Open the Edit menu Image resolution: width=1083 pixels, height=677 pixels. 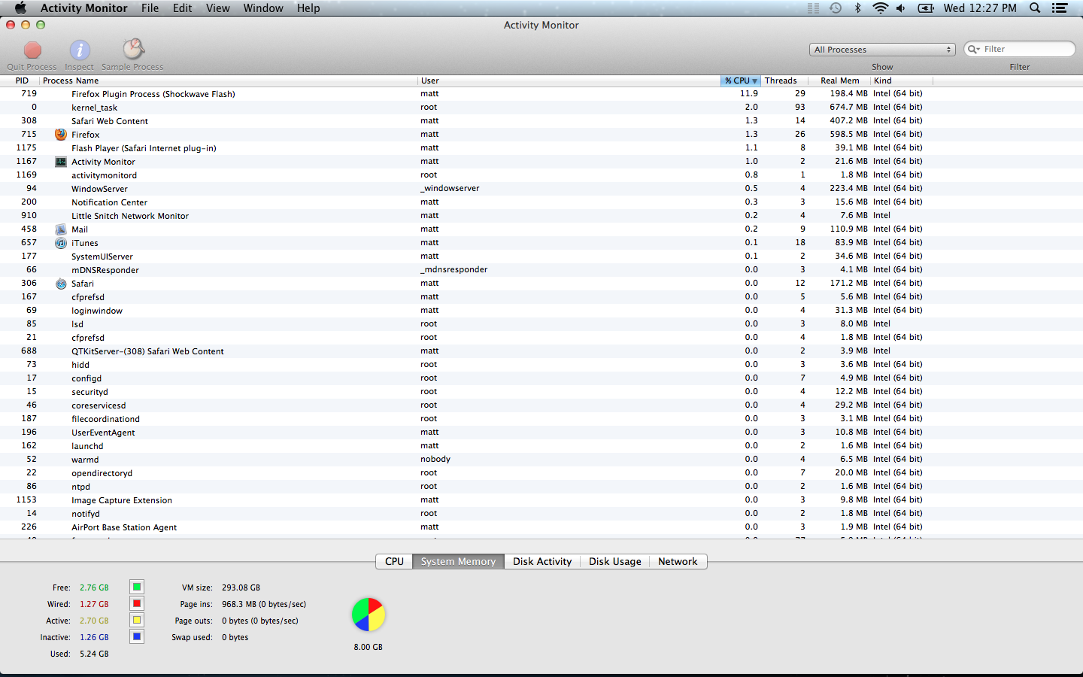coord(183,8)
